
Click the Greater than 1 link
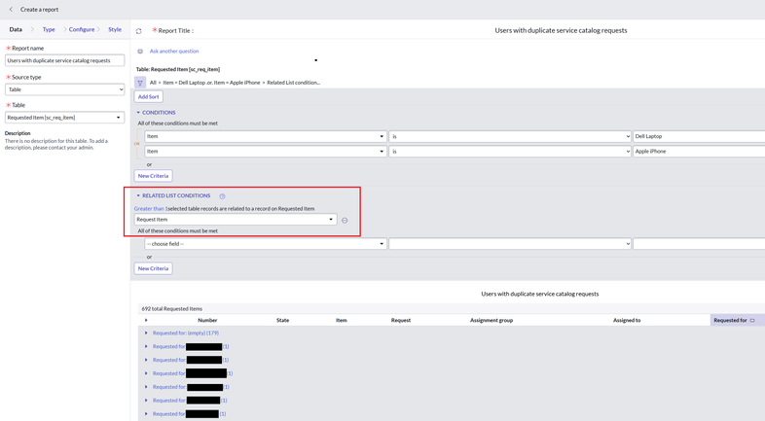click(151, 208)
